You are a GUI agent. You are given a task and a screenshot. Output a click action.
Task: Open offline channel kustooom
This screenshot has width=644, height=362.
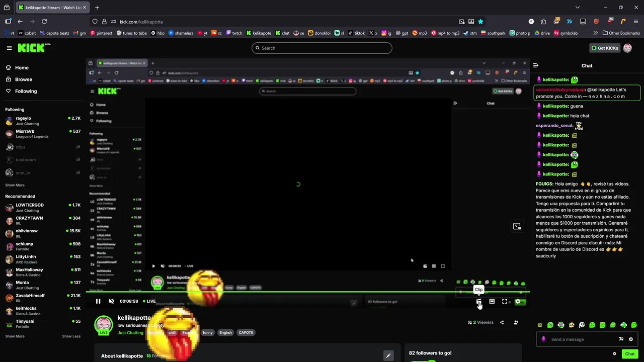tap(43, 160)
